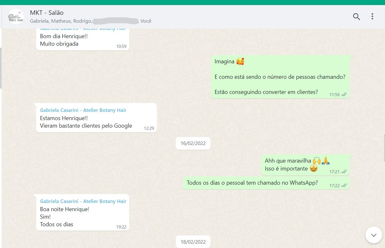The height and width of the screenshot is (248, 385).
Task: Click sender name above 'Estamos Henrique!!'
Action: (x=83, y=110)
